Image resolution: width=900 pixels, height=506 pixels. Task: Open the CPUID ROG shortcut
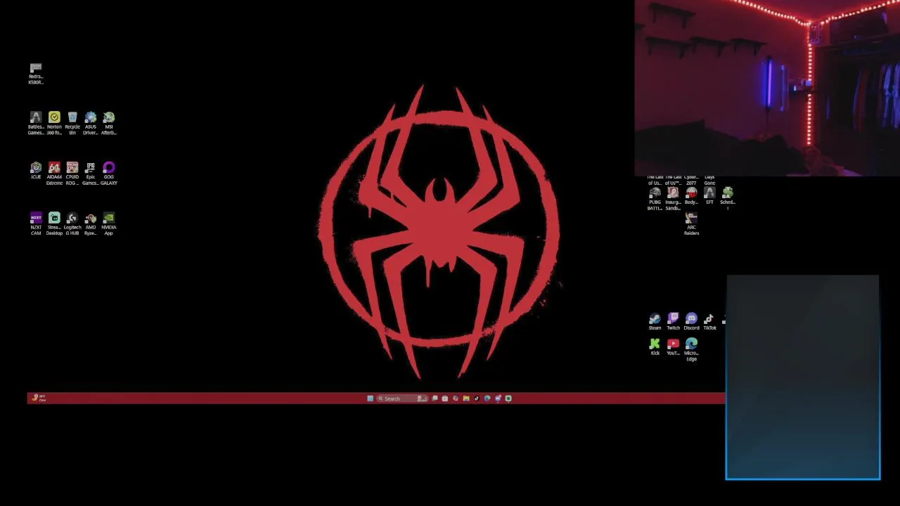[x=72, y=174]
